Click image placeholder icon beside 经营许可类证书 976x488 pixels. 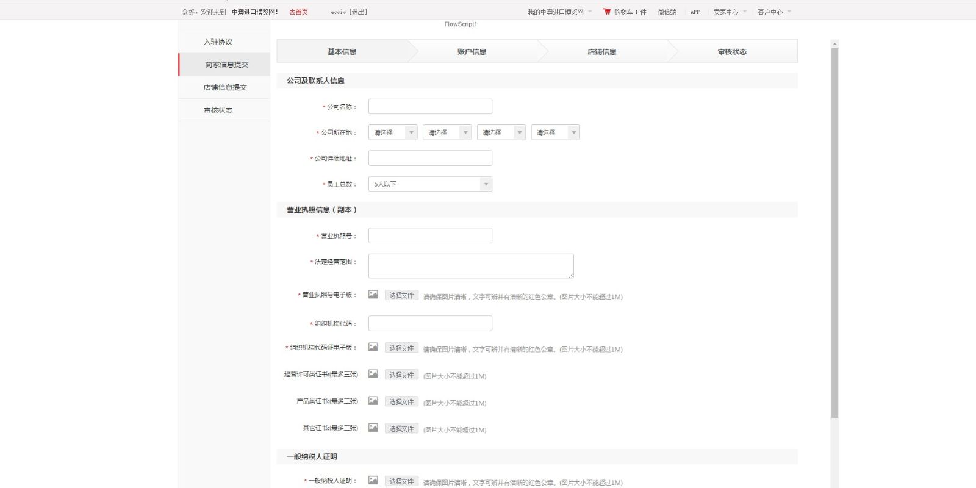click(x=373, y=374)
